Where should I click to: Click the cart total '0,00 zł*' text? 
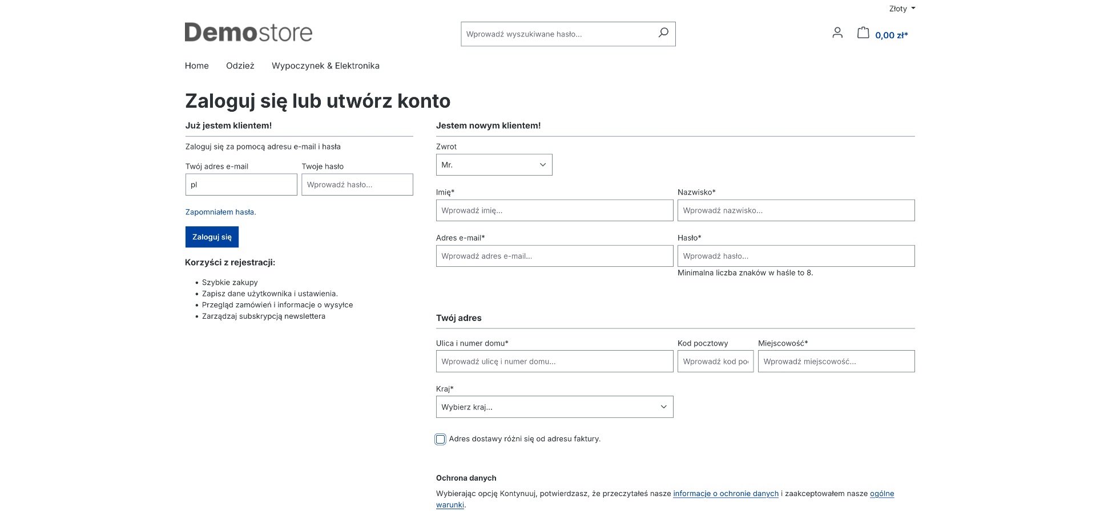click(x=891, y=35)
